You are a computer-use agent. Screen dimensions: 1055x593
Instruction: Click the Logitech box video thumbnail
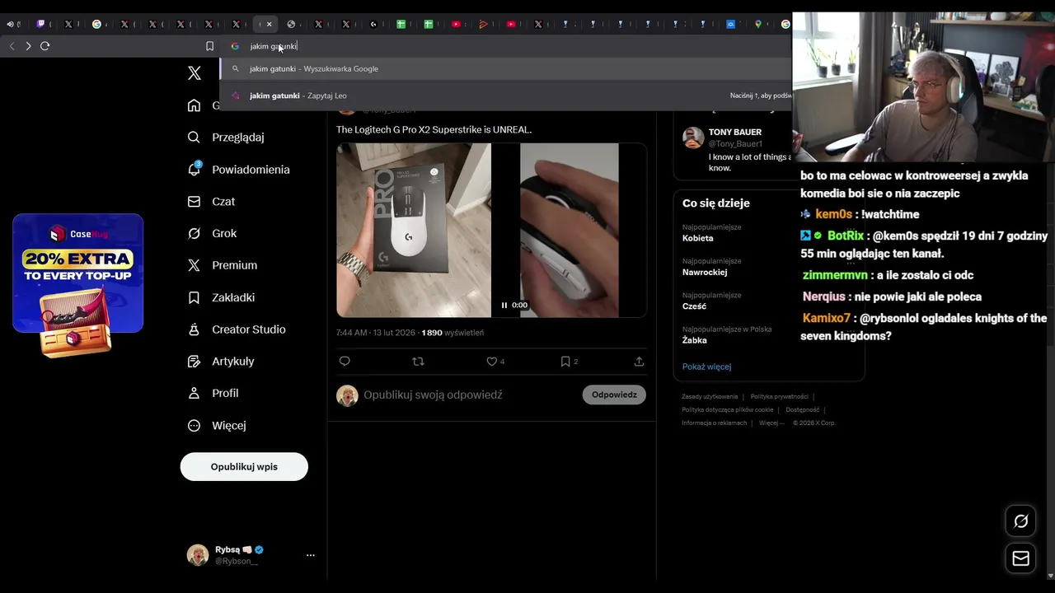coord(414,231)
